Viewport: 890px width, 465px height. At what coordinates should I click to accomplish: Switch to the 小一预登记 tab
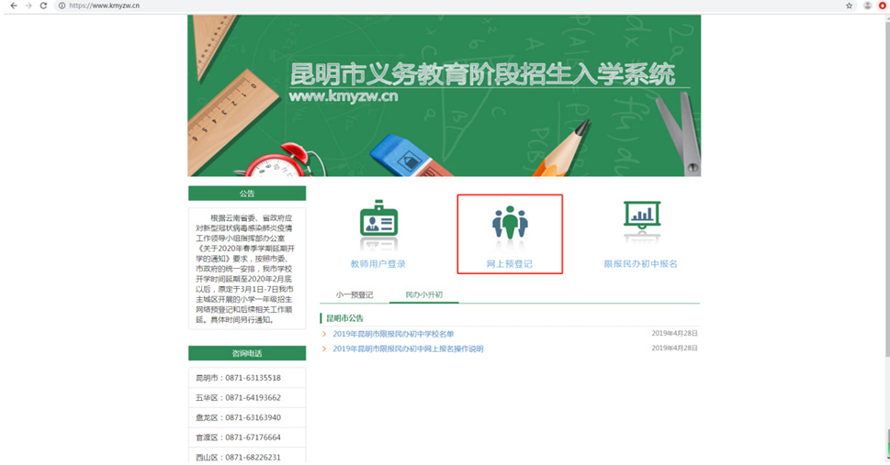click(x=355, y=295)
